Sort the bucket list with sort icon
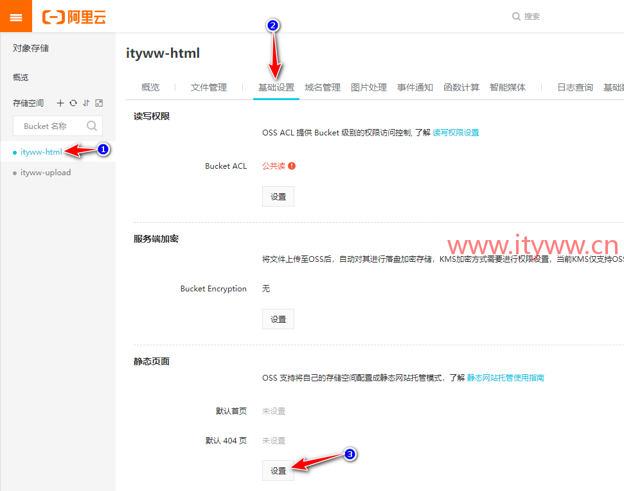The height and width of the screenshot is (491, 624). pyautogui.click(x=86, y=103)
